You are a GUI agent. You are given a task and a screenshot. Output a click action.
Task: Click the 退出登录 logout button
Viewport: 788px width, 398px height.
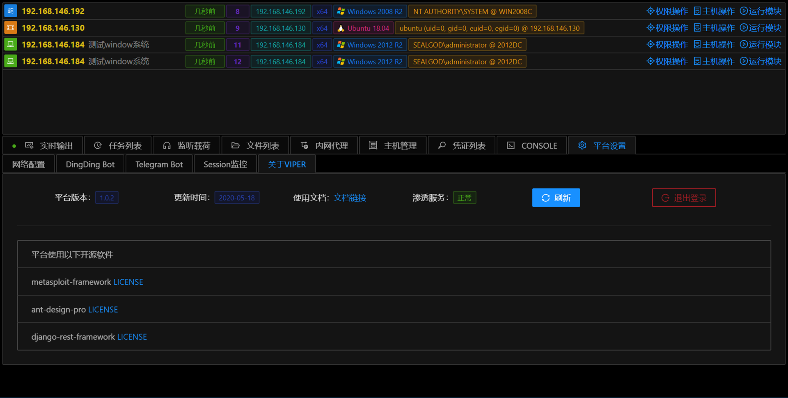click(x=684, y=198)
